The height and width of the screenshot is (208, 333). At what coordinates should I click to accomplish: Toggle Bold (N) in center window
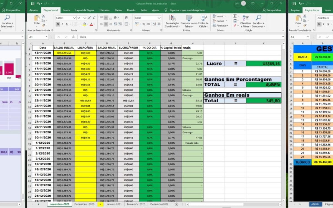[58, 24]
